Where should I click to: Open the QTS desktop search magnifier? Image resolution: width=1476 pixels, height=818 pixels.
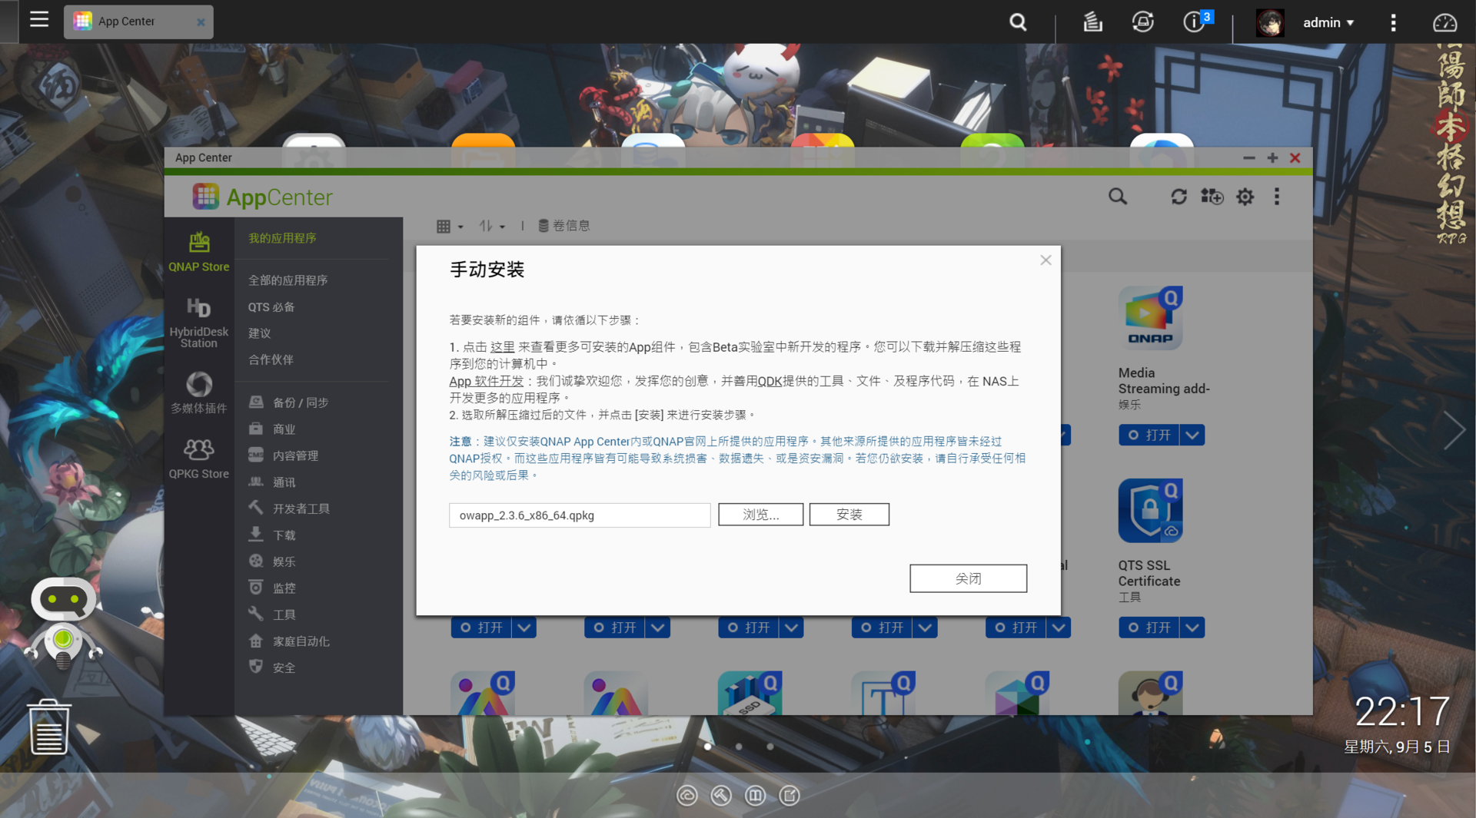(1018, 22)
